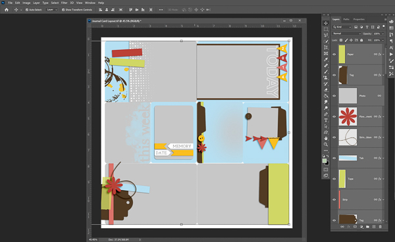The width and height of the screenshot is (395, 242).
Task: Pick the Eyedropper tool
Action: pyautogui.click(x=326, y=59)
